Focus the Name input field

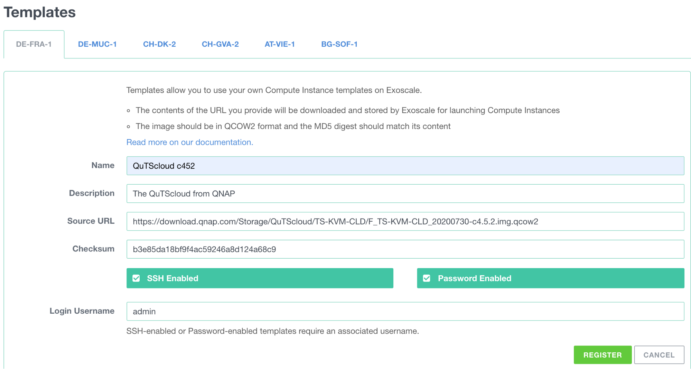(405, 166)
